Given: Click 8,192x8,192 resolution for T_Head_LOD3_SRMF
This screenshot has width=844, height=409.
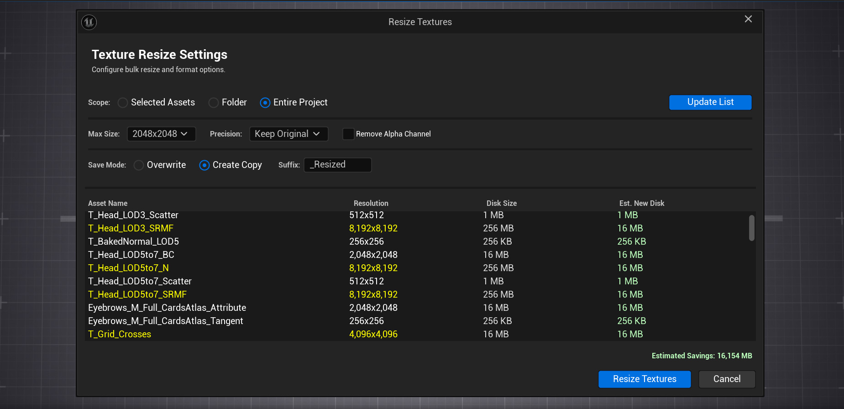Looking at the screenshot, I should pos(373,228).
